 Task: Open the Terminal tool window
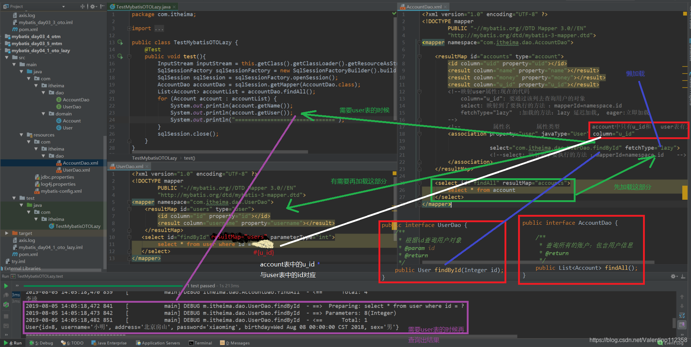click(x=200, y=343)
